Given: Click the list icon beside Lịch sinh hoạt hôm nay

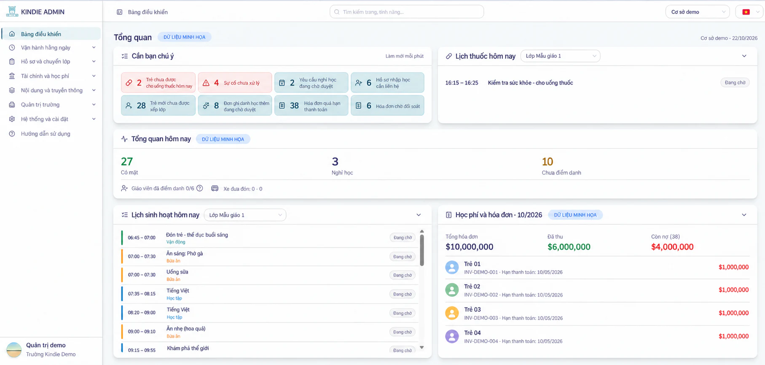Looking at the screenshot, I should [x=125, y=215].
